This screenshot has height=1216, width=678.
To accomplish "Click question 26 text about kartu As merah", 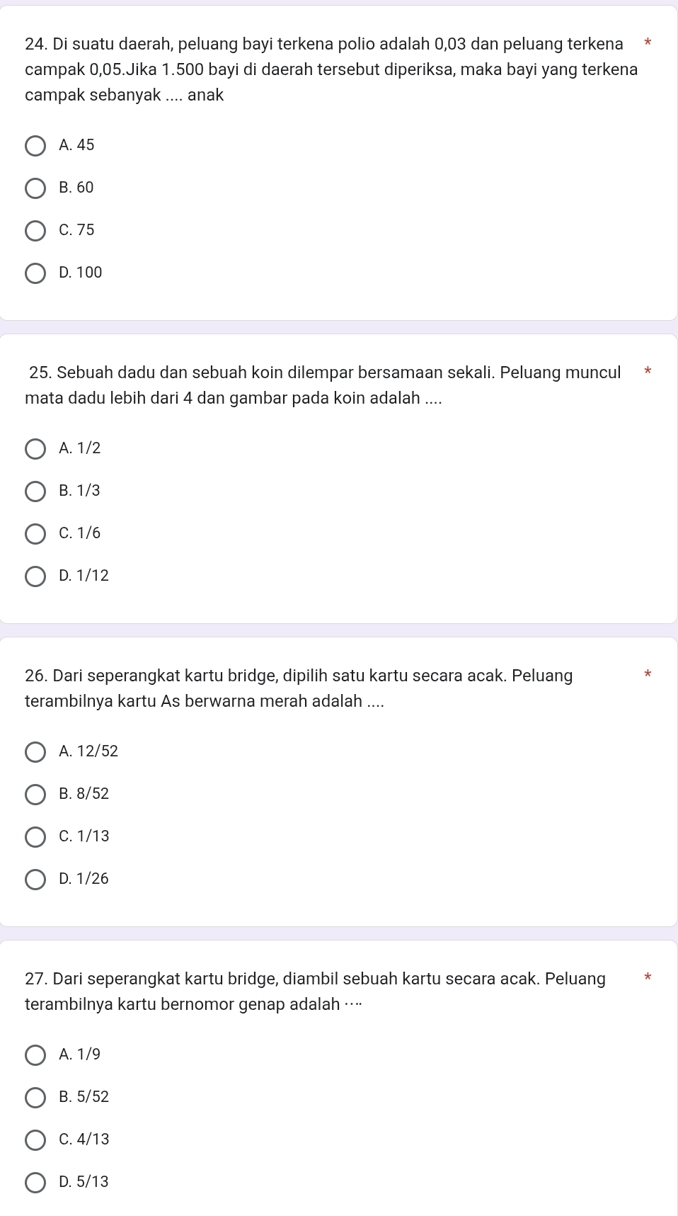I will [x=298, y=688].
